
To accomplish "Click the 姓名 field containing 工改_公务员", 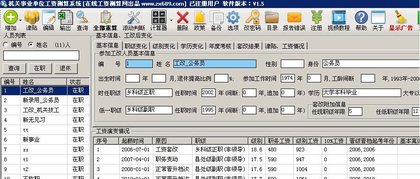I will [215, 64].
